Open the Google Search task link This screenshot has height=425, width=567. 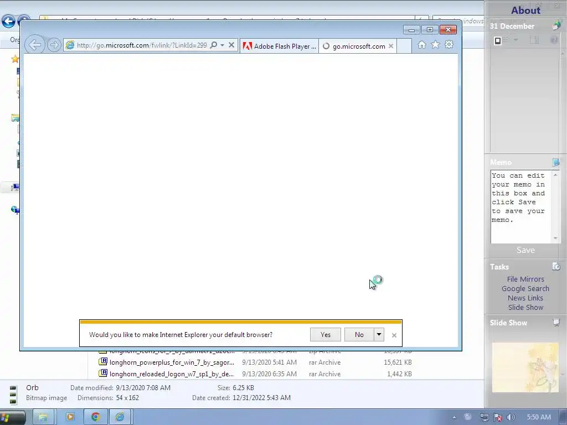(x=525, y=288)
